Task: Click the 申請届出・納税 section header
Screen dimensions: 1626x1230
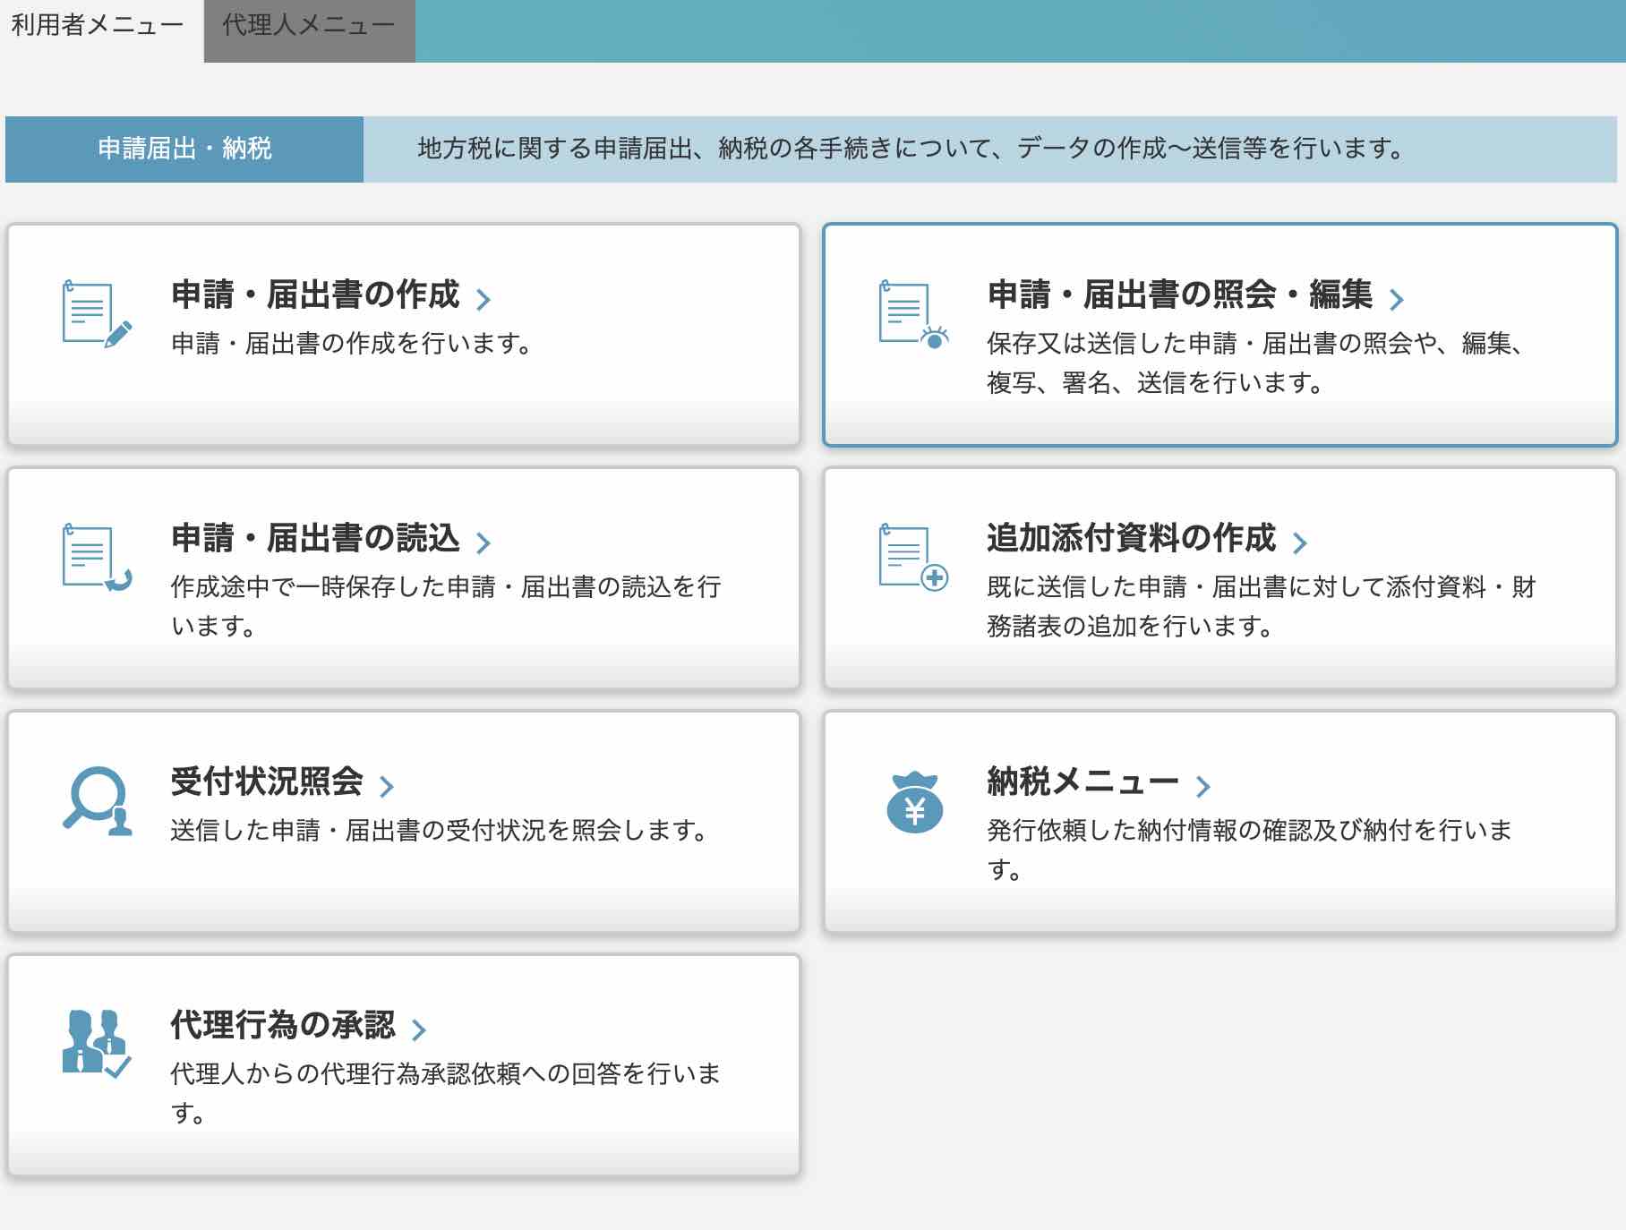Action: pyautogui.click(x=184, y=149)
